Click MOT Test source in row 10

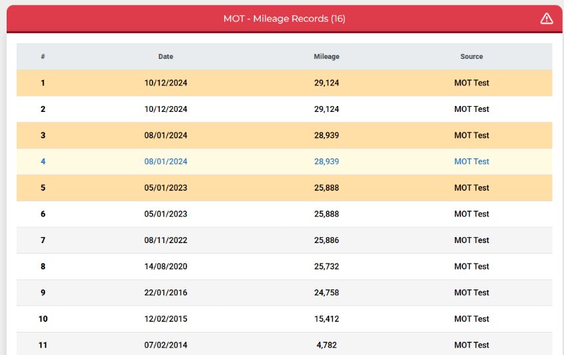(x=471, y=319)
